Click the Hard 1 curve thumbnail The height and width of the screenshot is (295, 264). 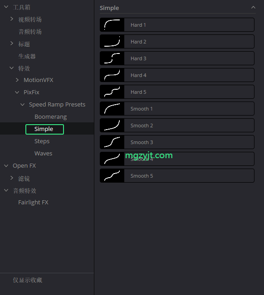[112, 25]
